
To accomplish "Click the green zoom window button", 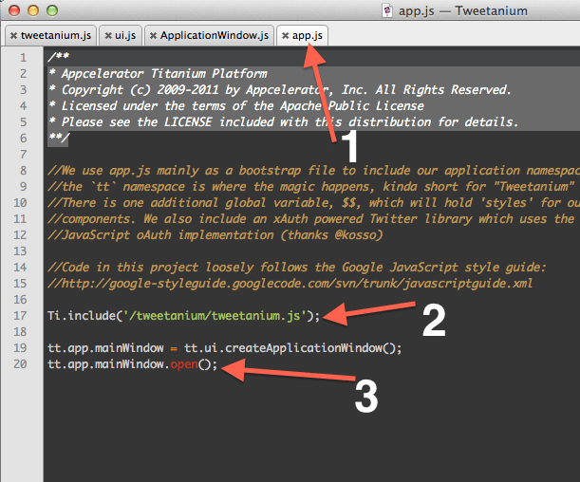I will point(52,10).
